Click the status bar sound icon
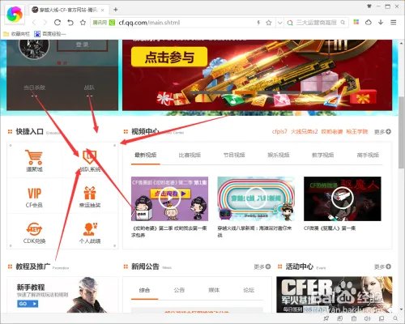 tap(367, 318)
